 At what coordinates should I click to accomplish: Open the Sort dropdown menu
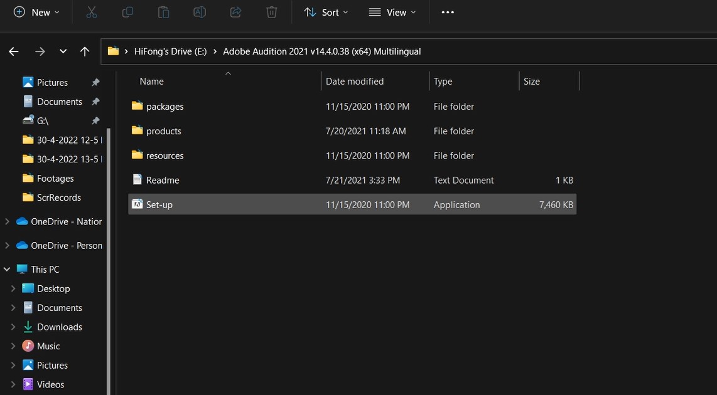click(x=326, y=13)
